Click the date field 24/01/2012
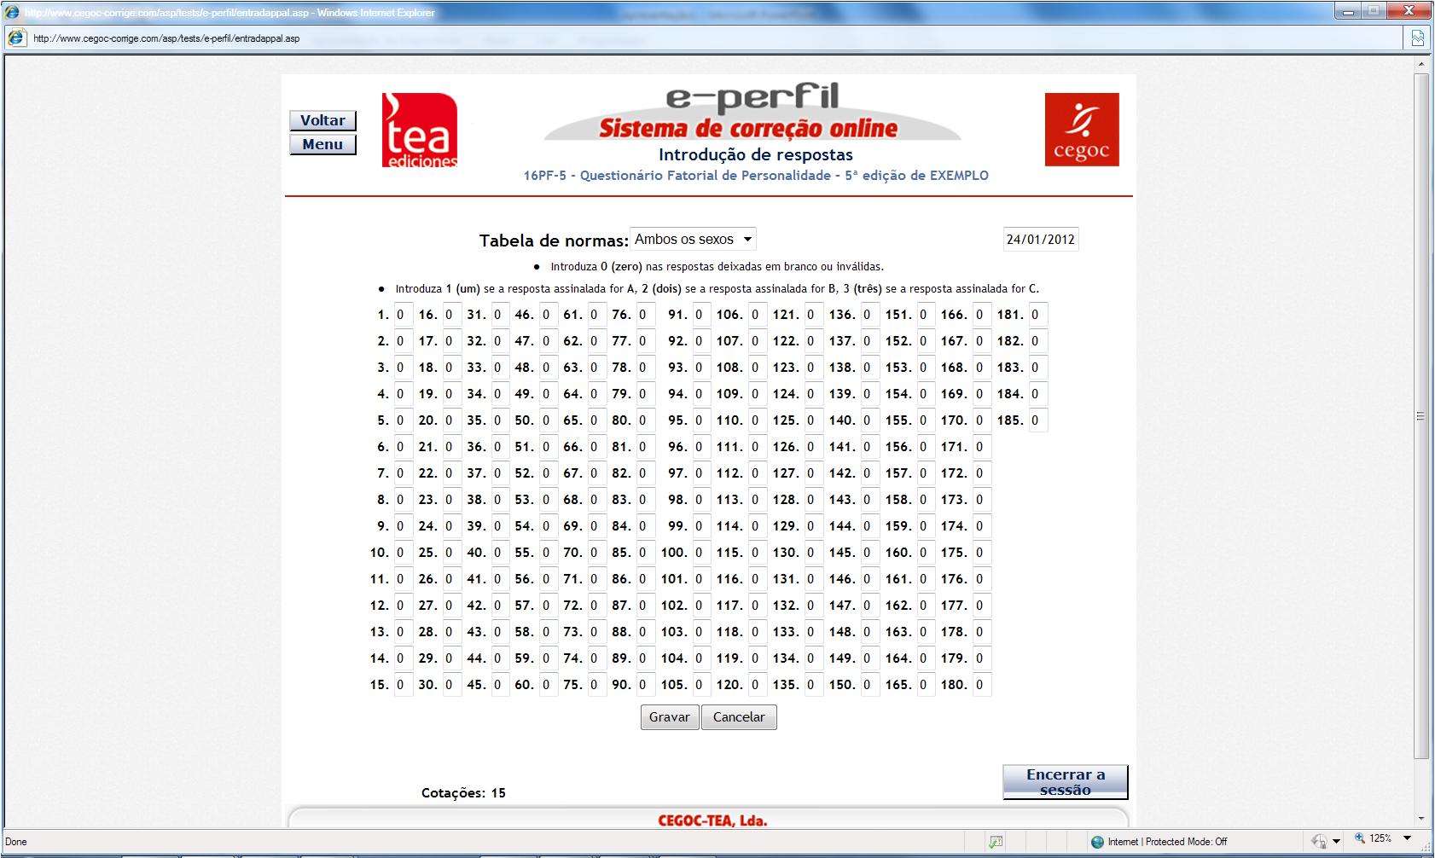 [1041, 240]
